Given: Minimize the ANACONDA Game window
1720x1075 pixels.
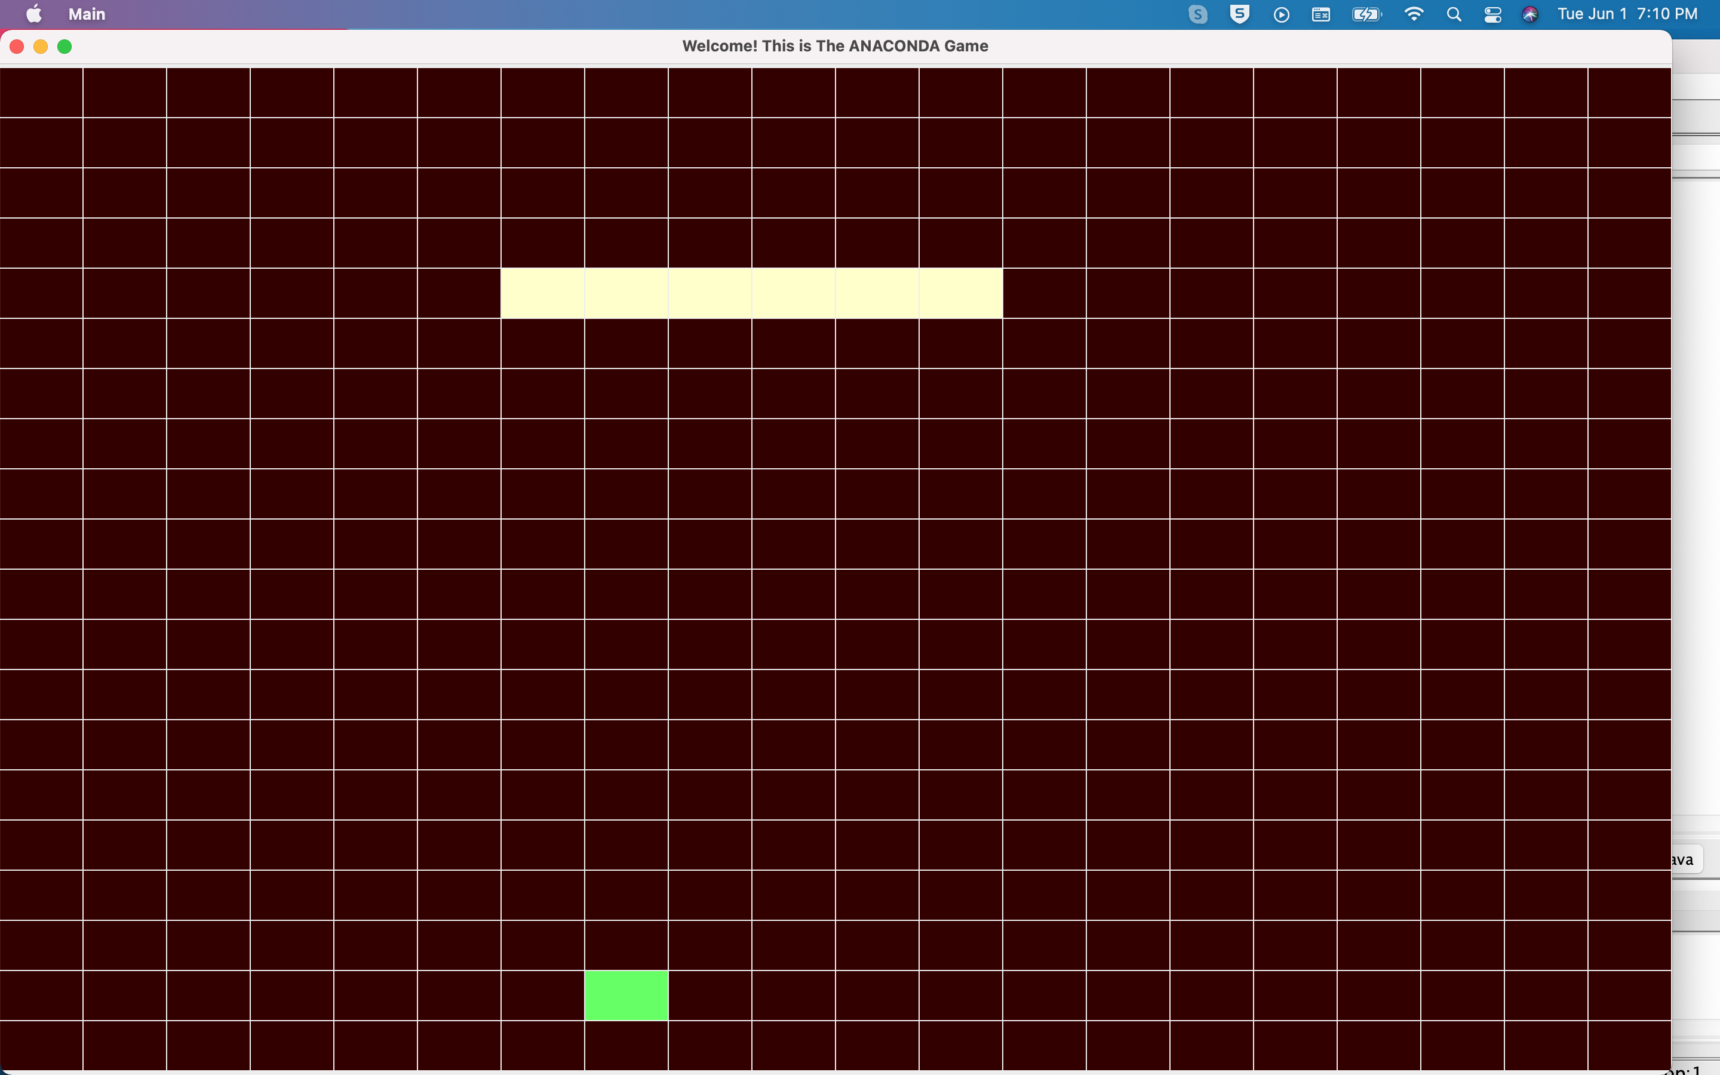Looking at the screenshot, I should coord(41,46).
